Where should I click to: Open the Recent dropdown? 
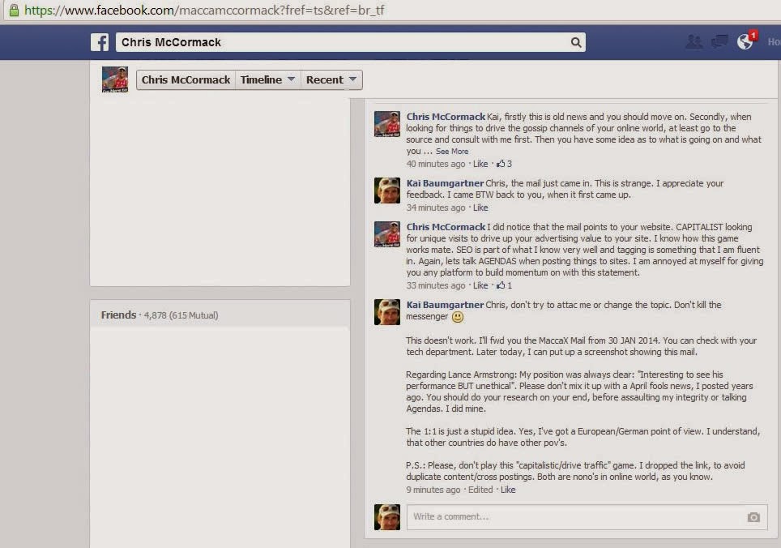331,79
